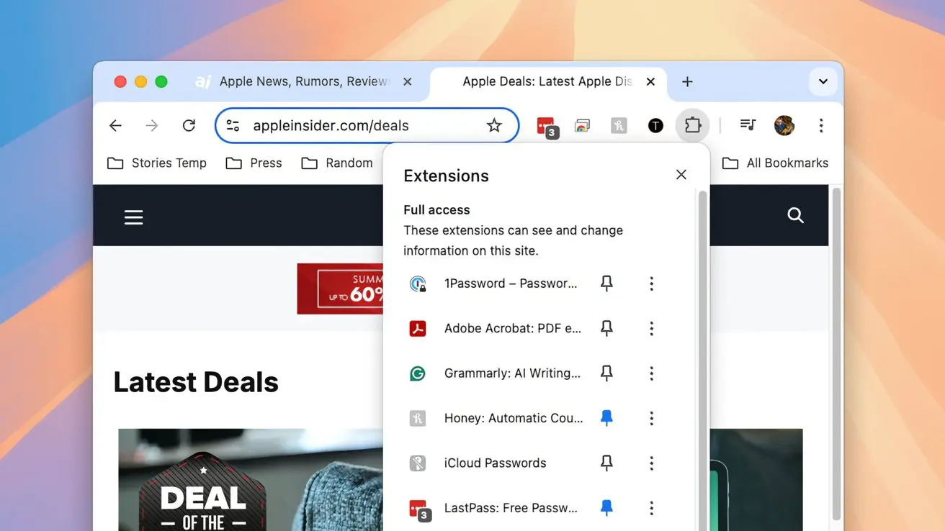Open a new tab with plus button

pos(687,82)
